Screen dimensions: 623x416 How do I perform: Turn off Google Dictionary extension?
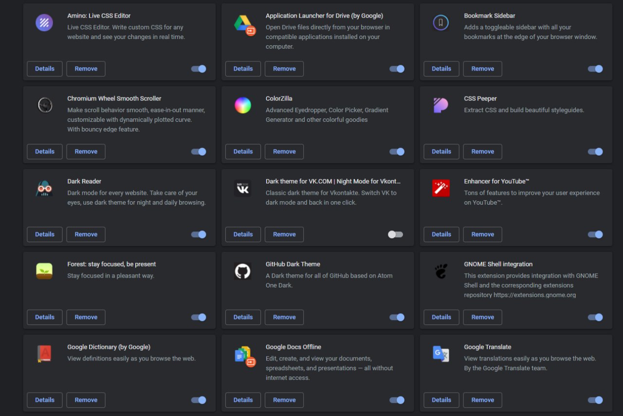coord(199,400)
